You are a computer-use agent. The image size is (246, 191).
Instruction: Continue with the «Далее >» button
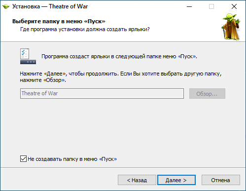click(x=176, y=180)
